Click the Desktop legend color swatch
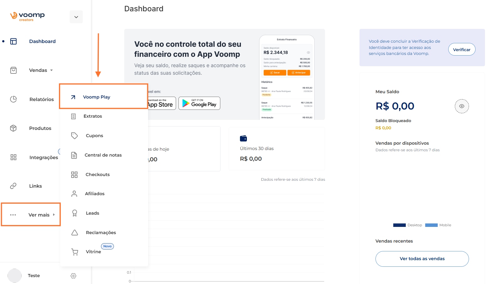The image size is (495, 284). click(x=399, y=225)
